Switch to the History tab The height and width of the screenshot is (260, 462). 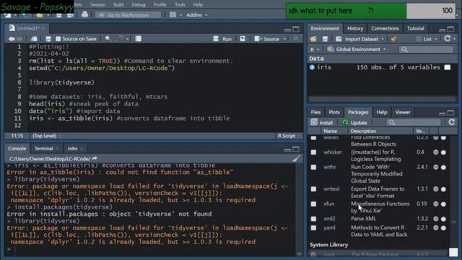click(355, 28)
